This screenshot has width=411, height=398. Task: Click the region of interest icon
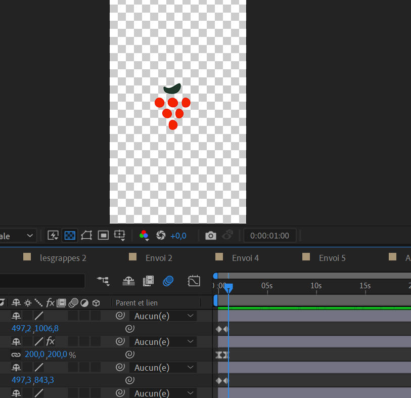point(103,236)
